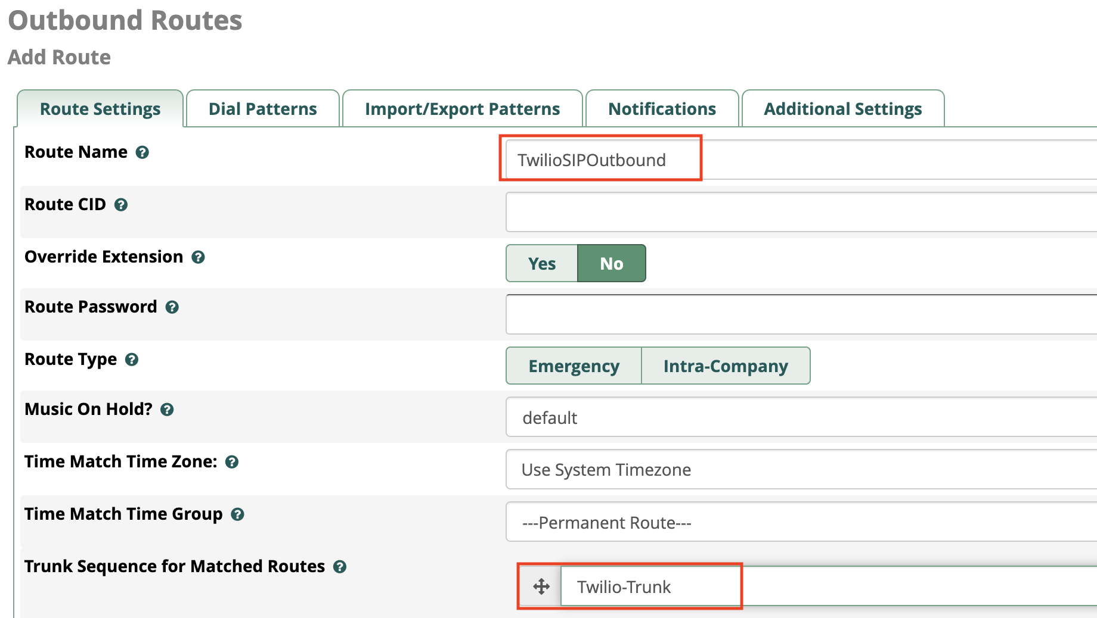Click the Route Name help icon
Viewport: 1097px width, 618px height.
pos(142,152)
